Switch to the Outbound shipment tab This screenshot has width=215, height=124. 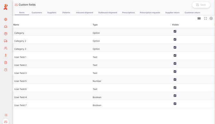(x=108, y=12)
